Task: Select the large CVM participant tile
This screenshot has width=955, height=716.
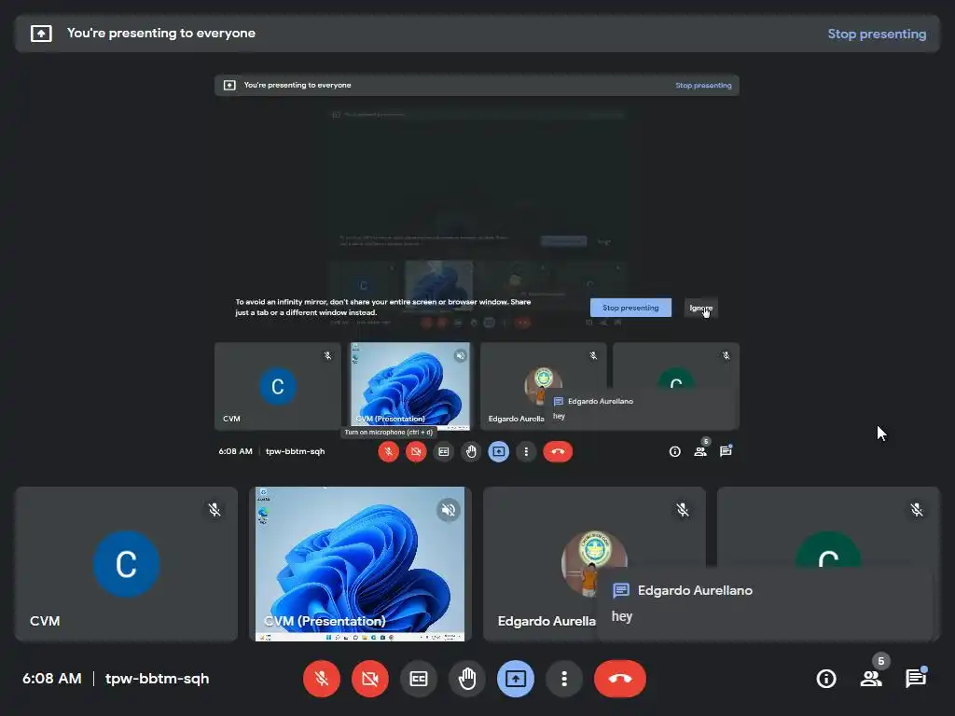Action: pos(126,564)
